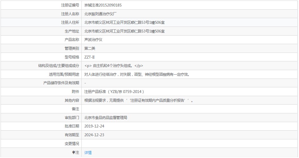This screenshot has height=158, width=299.
Task: Select the text 由主机和4个治疗头组成
Action: point(113,66)
